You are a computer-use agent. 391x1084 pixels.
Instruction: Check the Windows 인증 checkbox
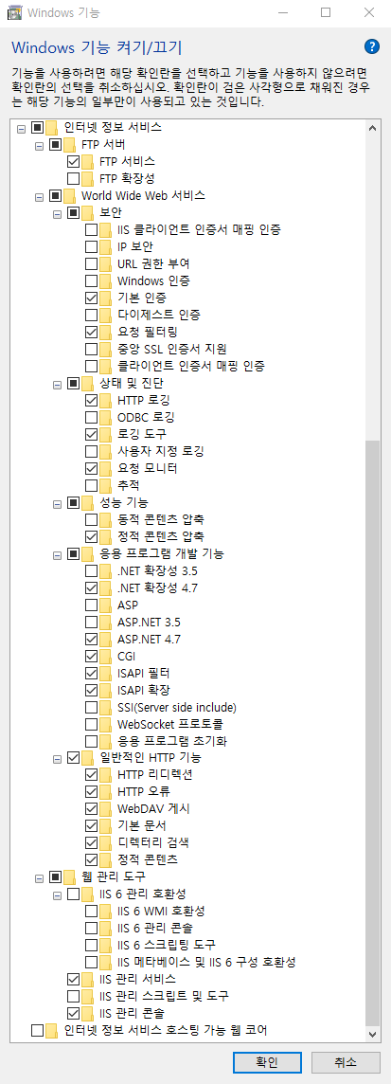tap(91, 280)
